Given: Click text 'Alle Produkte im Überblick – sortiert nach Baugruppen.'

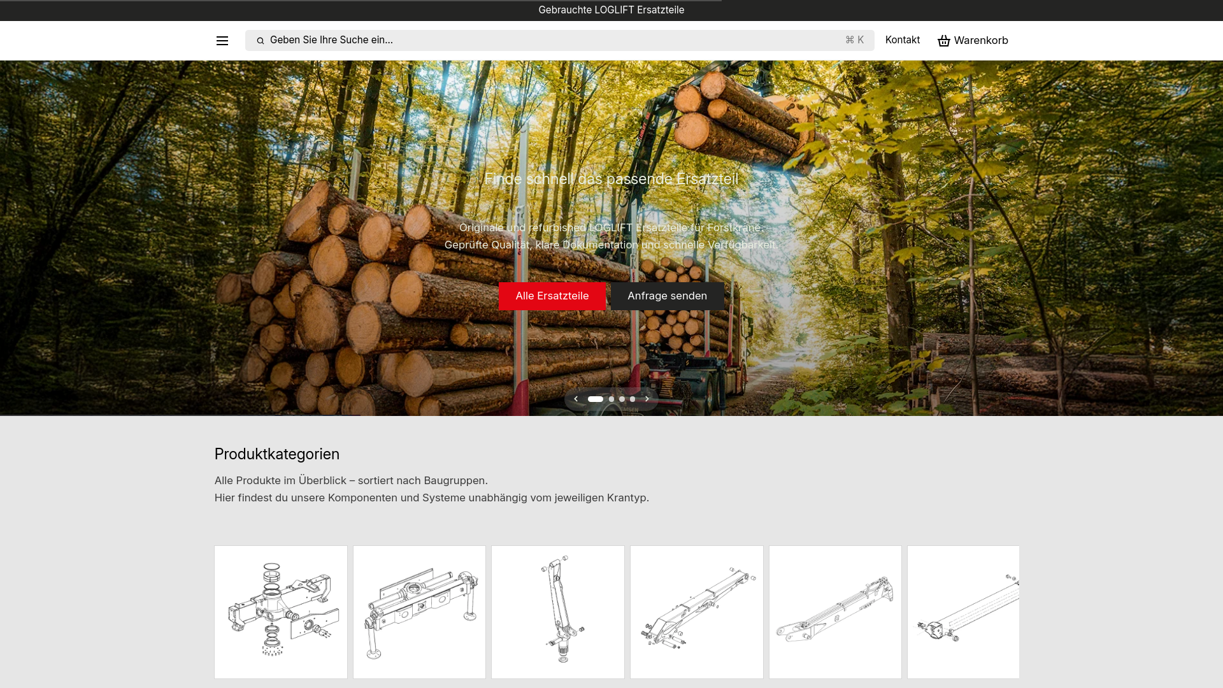Looking at the screenshot, I should pyautogui.click(x=351, y=481).
